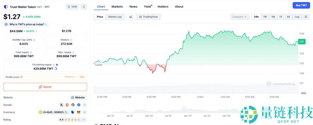Click the Buy TWT button

[x=301, y=5]
